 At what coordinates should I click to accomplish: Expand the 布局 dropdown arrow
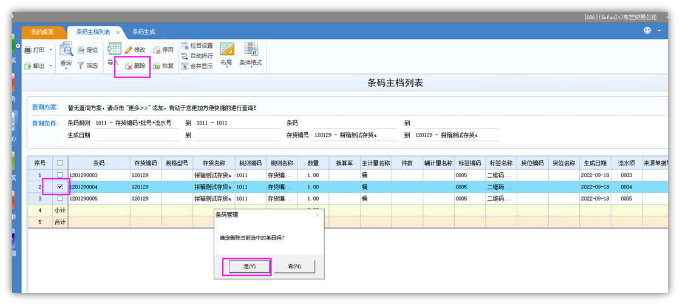click(x=227, y=69)
